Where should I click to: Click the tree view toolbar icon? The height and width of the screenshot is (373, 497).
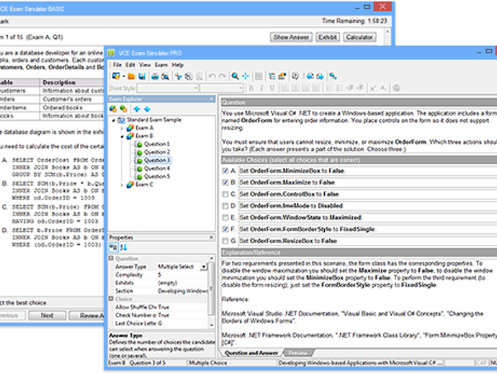point(272,76)
